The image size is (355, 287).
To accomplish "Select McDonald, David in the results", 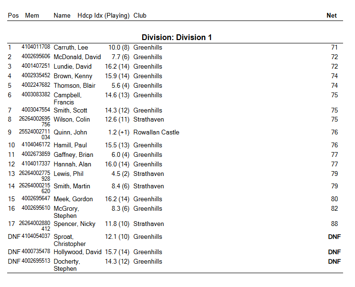I will (x=77, y=57).
